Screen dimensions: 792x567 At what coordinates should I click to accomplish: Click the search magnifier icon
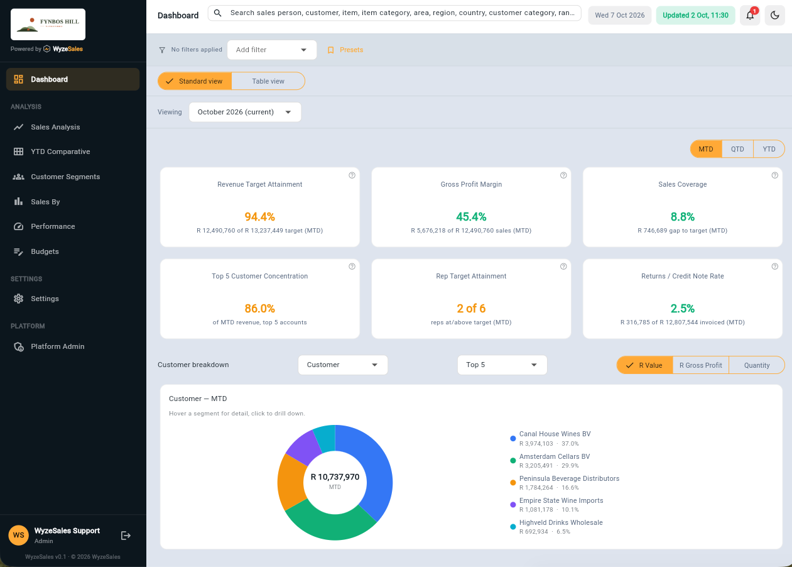coord(218,13)
